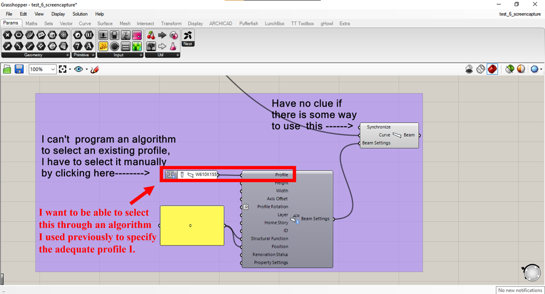This screenshot has width=545, height=294.
Task: Click the Nest panel icon
Action: point(188,38)
